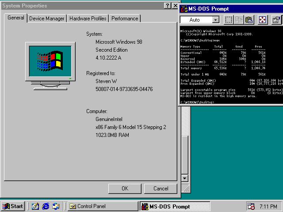The width and height of the screenshot is (283, 212).
Task: Click OK in System Properties
Action: tap(125, 189)
